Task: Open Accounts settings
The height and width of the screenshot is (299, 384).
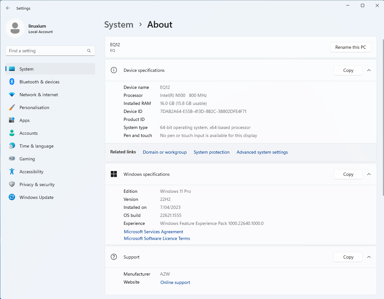Action: click(50, 133)
